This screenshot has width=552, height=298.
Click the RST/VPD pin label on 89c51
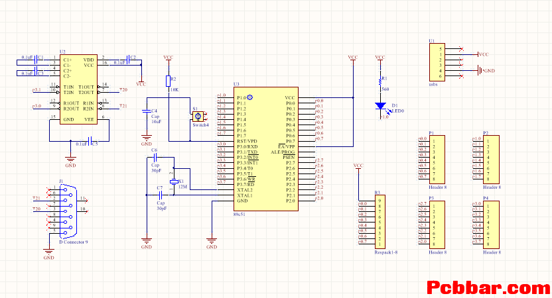[247, 141]
